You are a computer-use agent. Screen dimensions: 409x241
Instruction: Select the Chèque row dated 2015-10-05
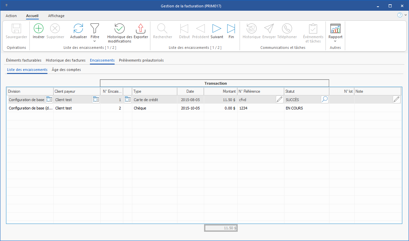tap(155, 108)
